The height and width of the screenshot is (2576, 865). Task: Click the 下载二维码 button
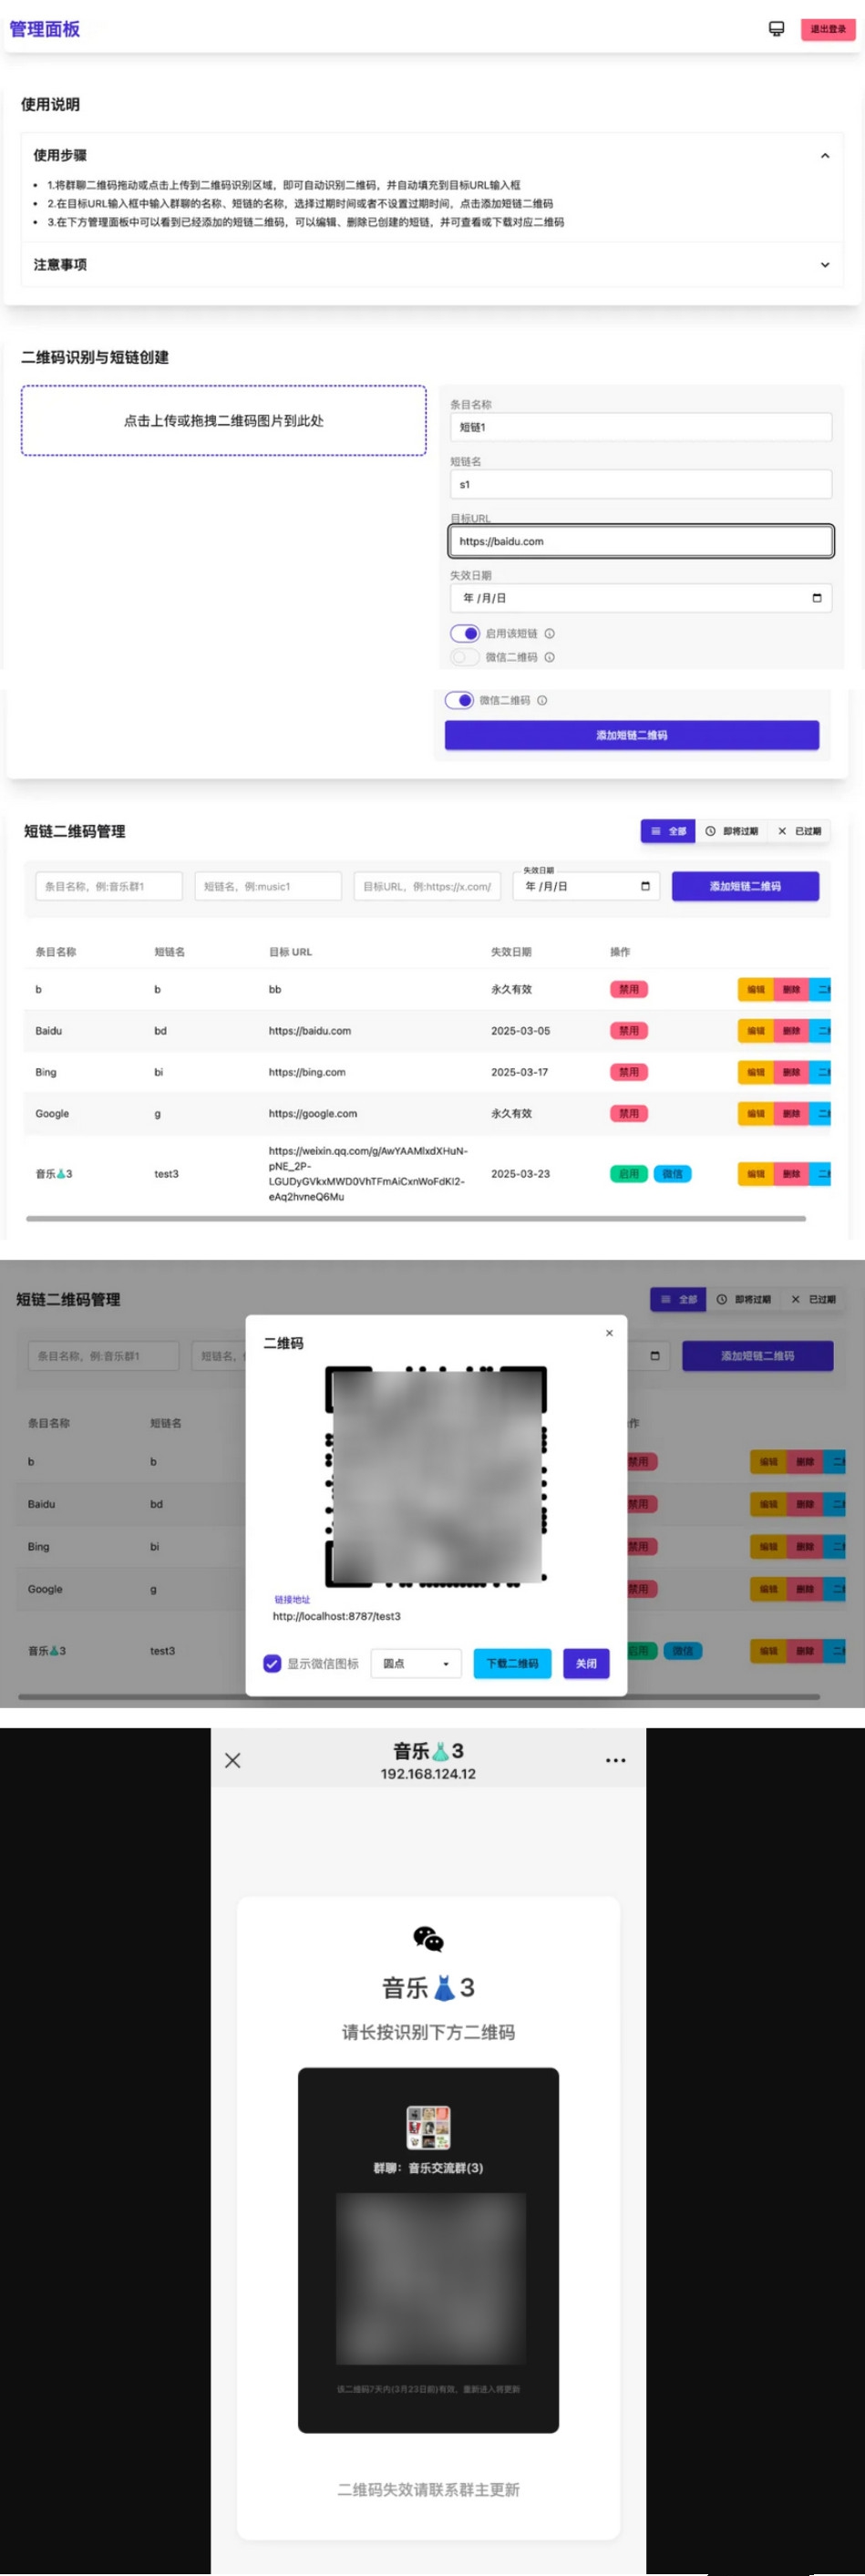click(512, 1663)
